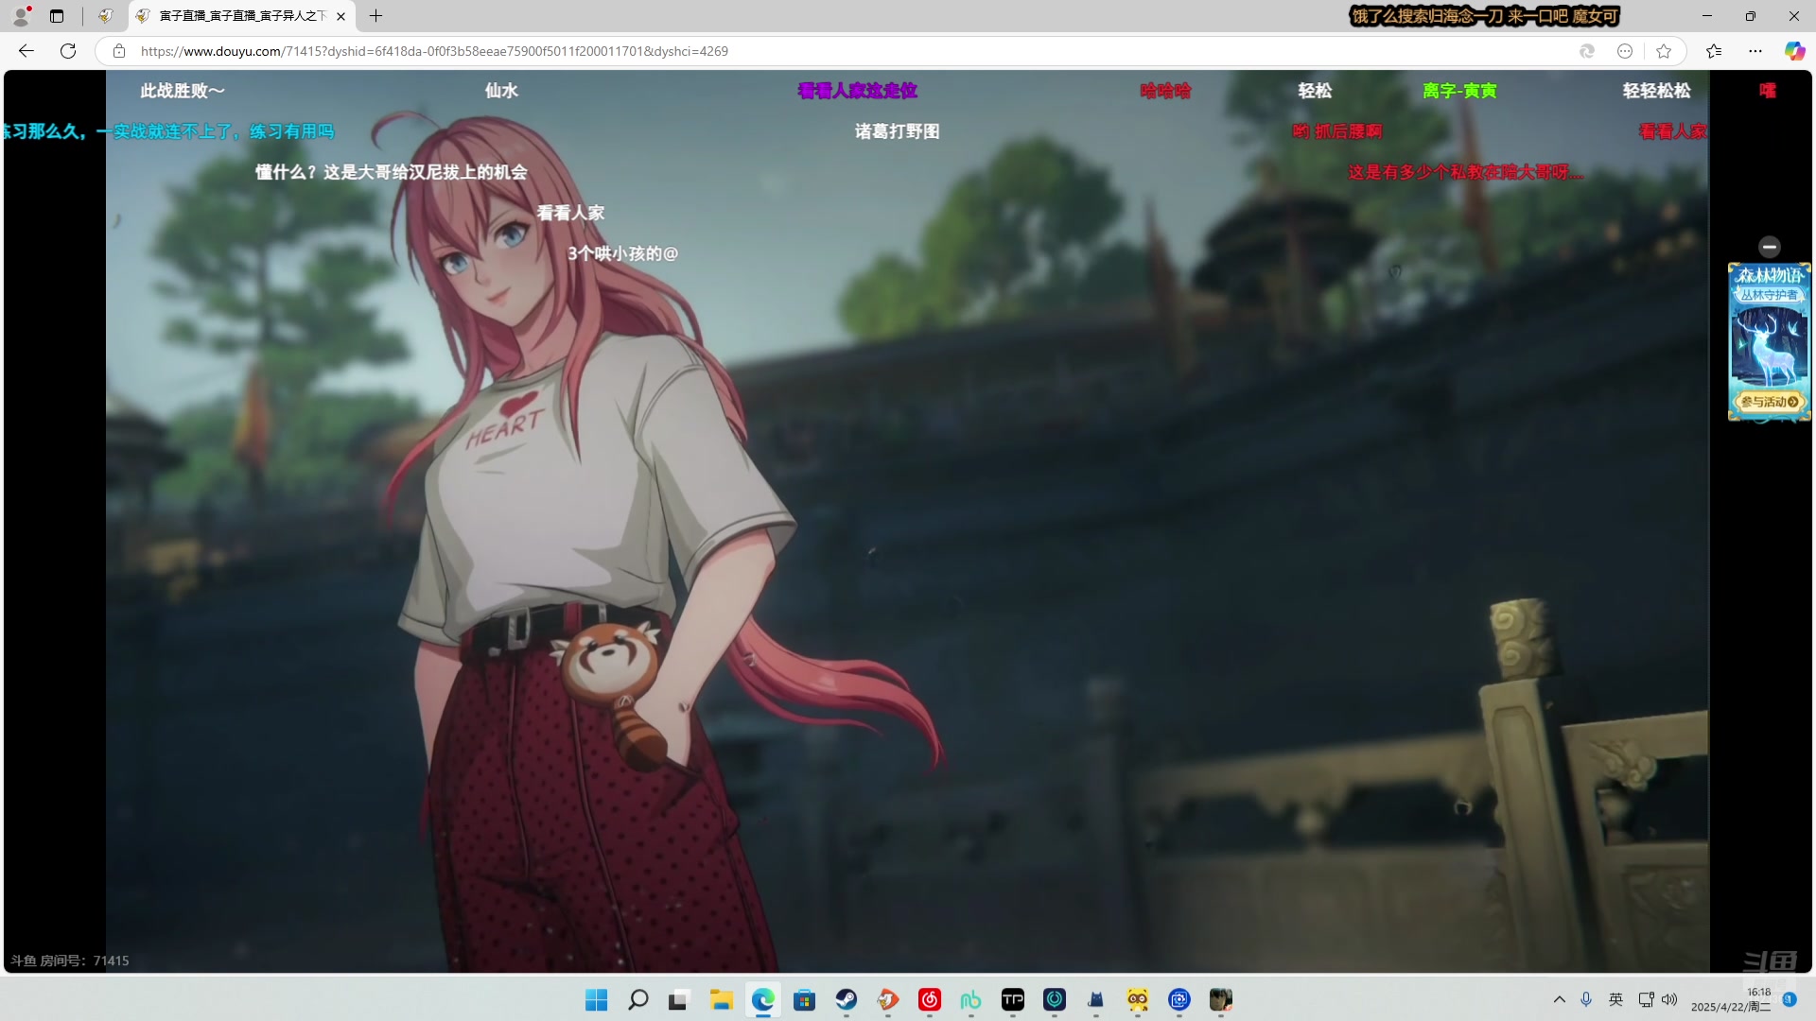Open the teal circular app on taskbar

(x=1055, y=999)
